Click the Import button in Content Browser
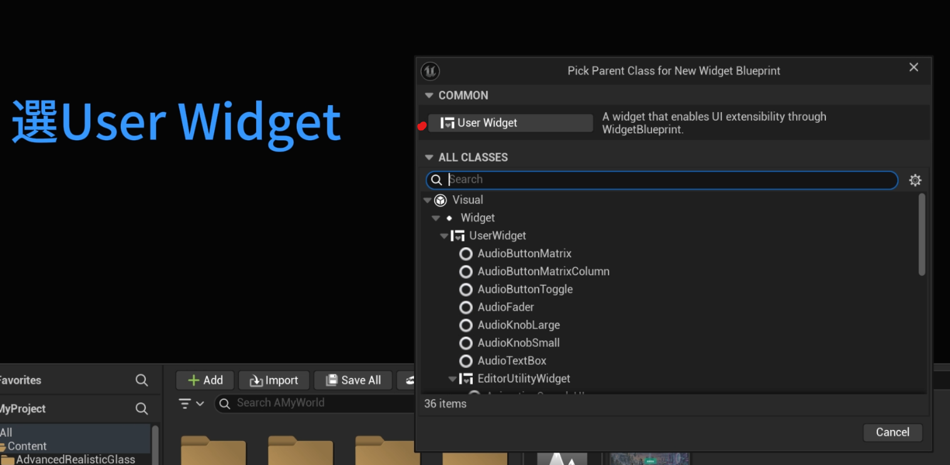Image resolution: width=950 pixels, height=465 pixels. (x=274, y=381)
